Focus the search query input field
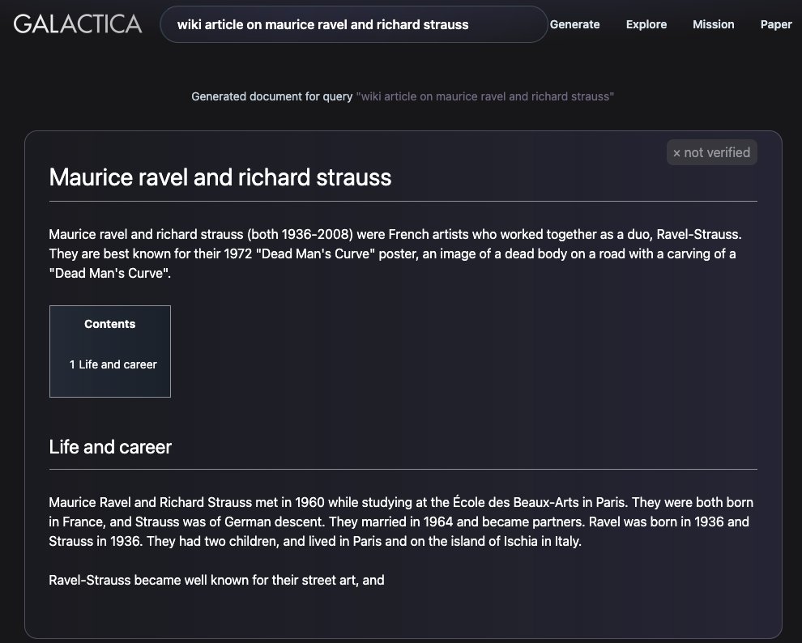 click(354, 24)
